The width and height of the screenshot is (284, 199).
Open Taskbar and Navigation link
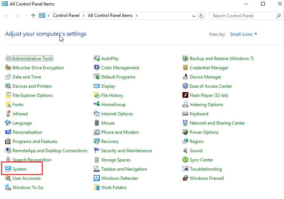click(x=124, y=169)
